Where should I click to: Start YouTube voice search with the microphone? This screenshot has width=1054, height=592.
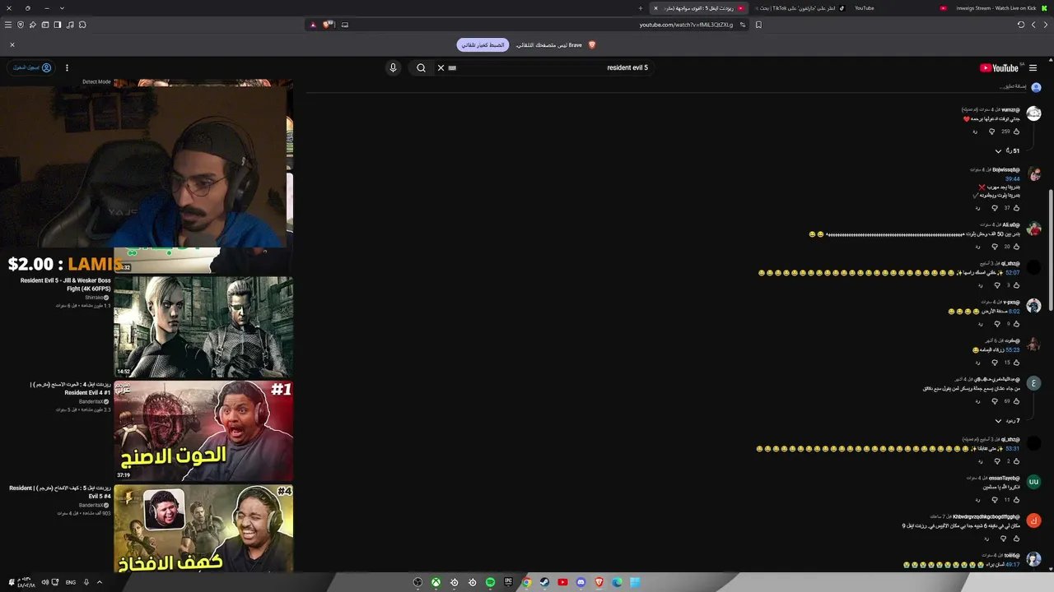393,67
